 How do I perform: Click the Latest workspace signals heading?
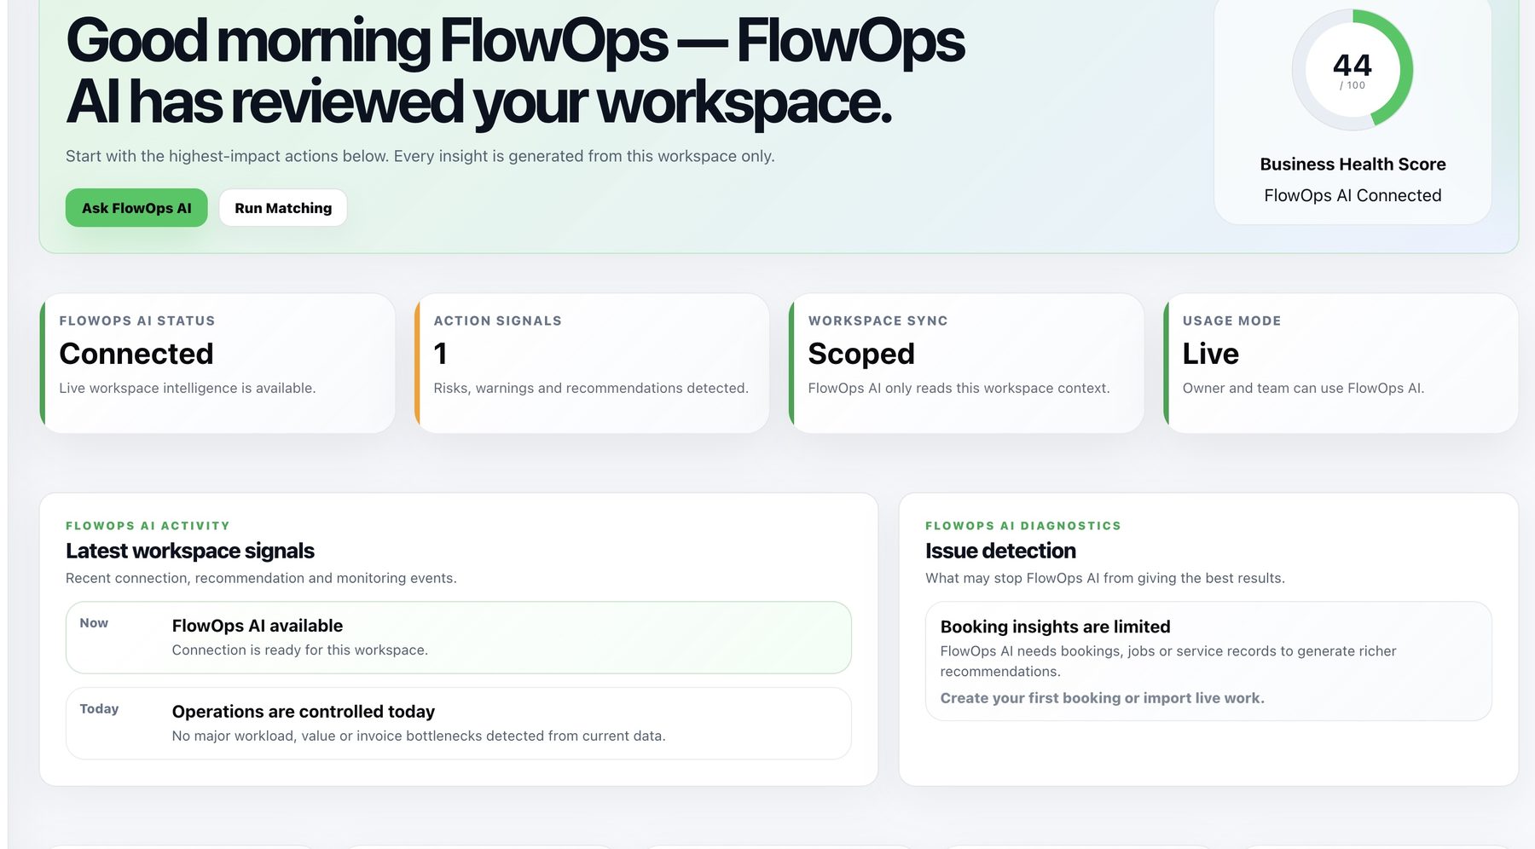190,552
